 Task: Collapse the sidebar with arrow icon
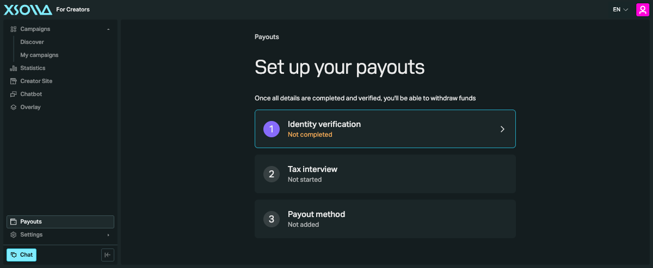pos(108,255)
